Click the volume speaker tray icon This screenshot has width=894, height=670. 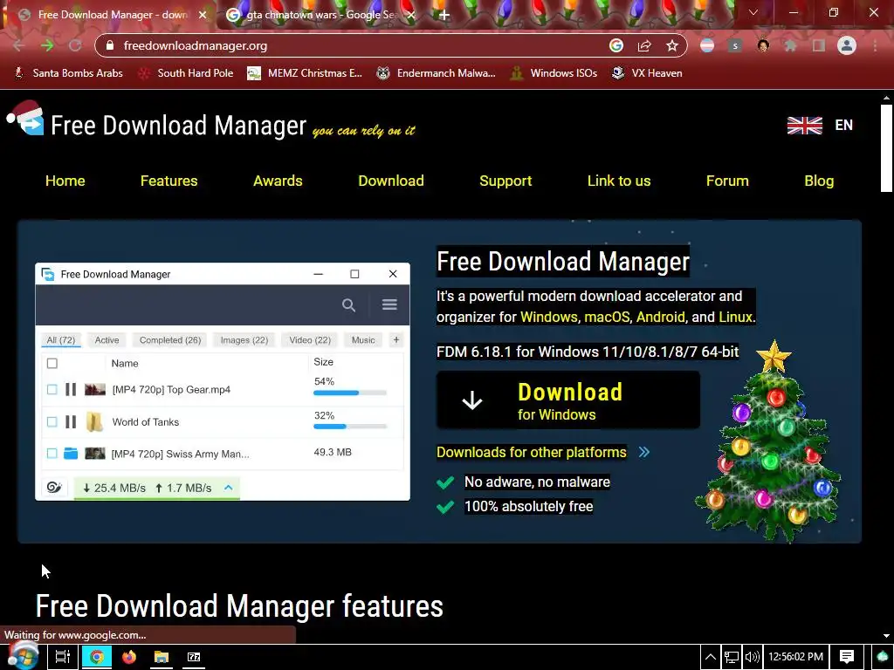752,657
